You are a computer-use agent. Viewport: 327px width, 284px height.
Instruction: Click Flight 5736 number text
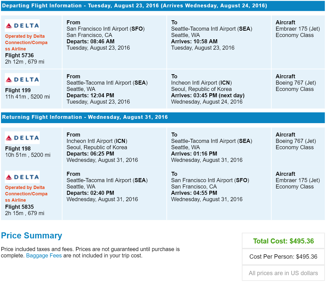click(19, 55)
